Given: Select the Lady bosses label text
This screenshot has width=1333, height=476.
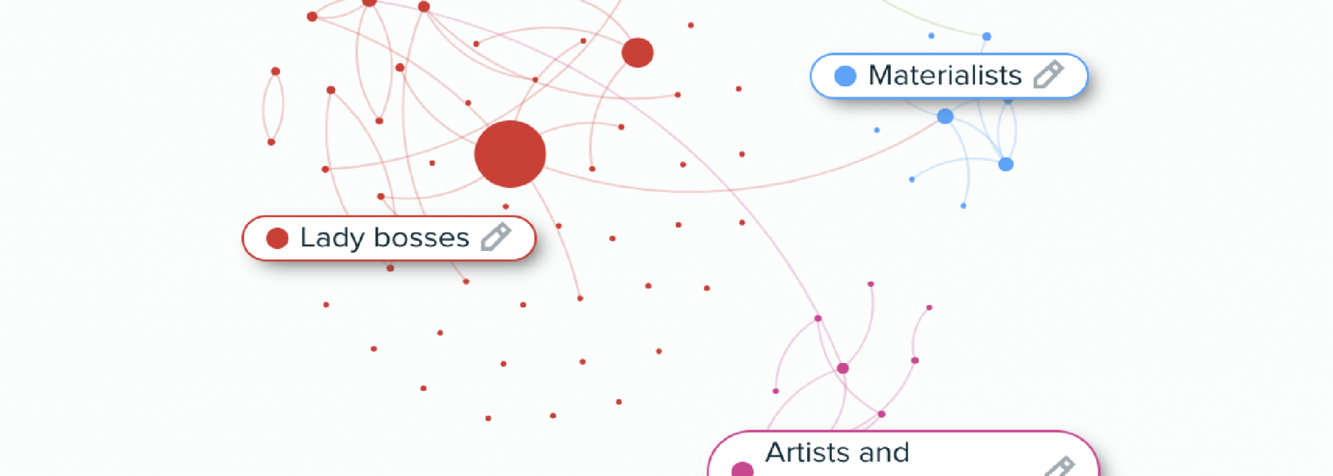Looking at the screenshot, I should click(385, 238).
